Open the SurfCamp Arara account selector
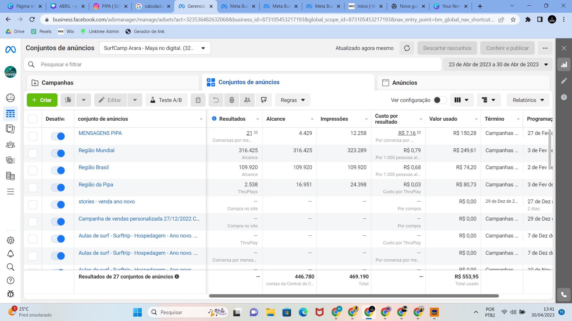Screen dimensions: 572x321 [155, 48]
